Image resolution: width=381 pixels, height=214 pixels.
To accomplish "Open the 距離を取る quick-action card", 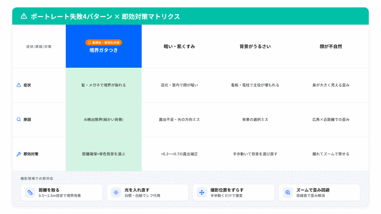I will 62,193.
